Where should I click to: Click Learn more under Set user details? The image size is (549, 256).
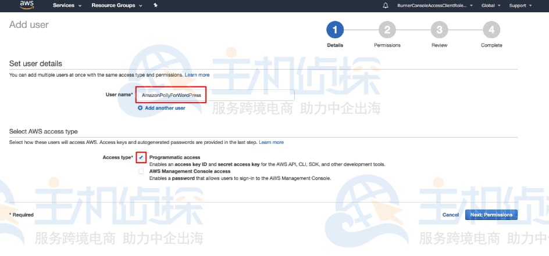(197, 75)
